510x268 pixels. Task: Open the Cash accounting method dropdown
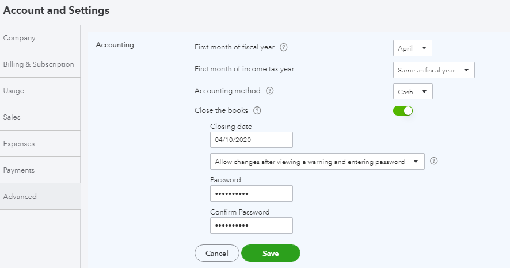(x=412, y=92)
